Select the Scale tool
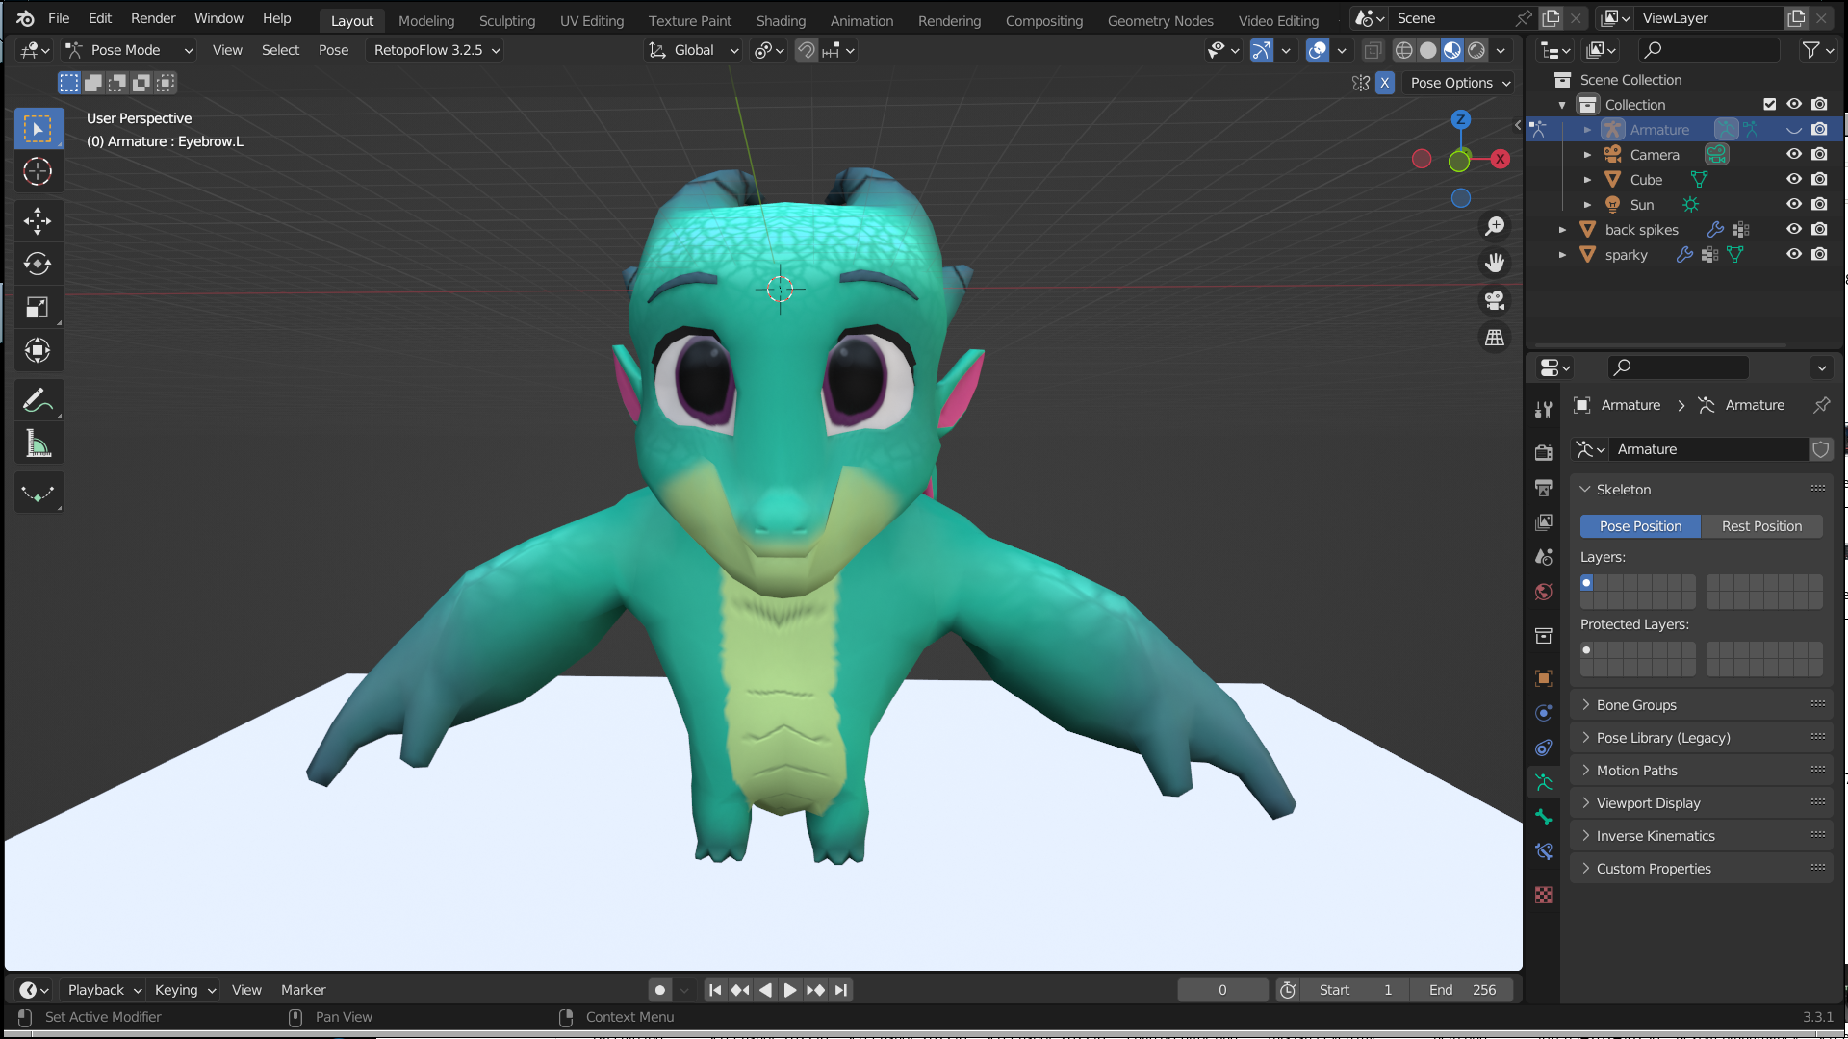Image resolution: width=1848 pixels, height=1039 pixels. pos(38,308)
